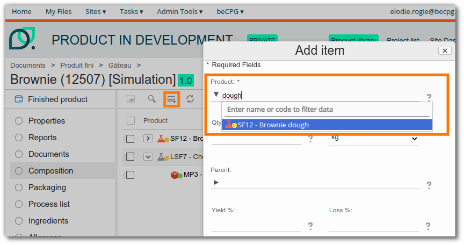Select the Reports radio option

click(19, 138)
